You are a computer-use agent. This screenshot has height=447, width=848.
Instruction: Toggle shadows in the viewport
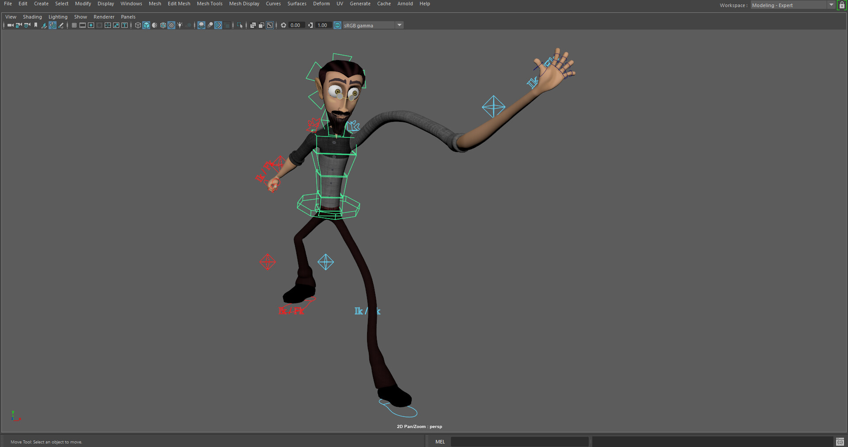pyautogui.click(x=201, y=25)
